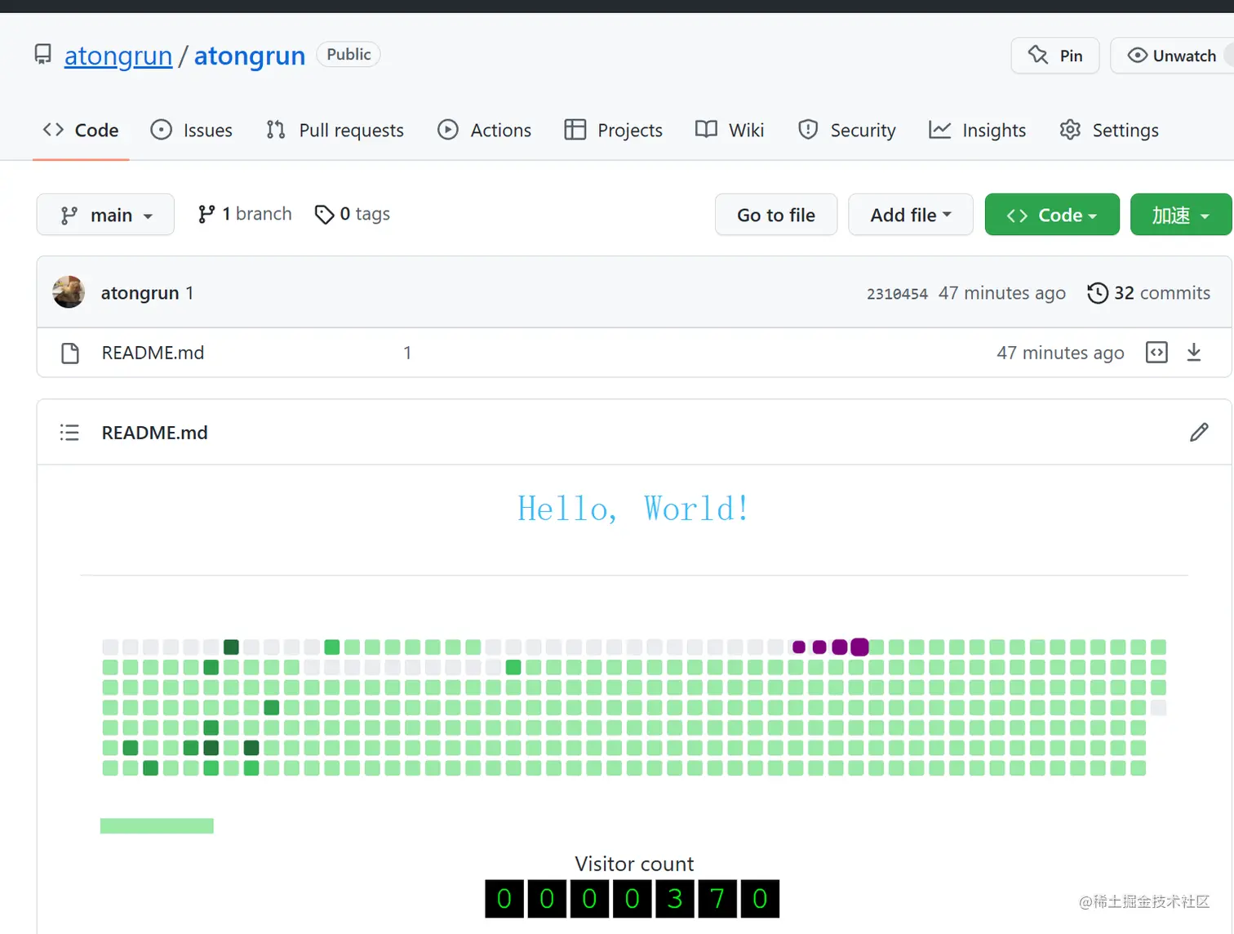The height and width of the screenshot is (934, 1234).
Task: Click the Hello, World! heading
Action: pyautogui.click(x=633, y=509)
